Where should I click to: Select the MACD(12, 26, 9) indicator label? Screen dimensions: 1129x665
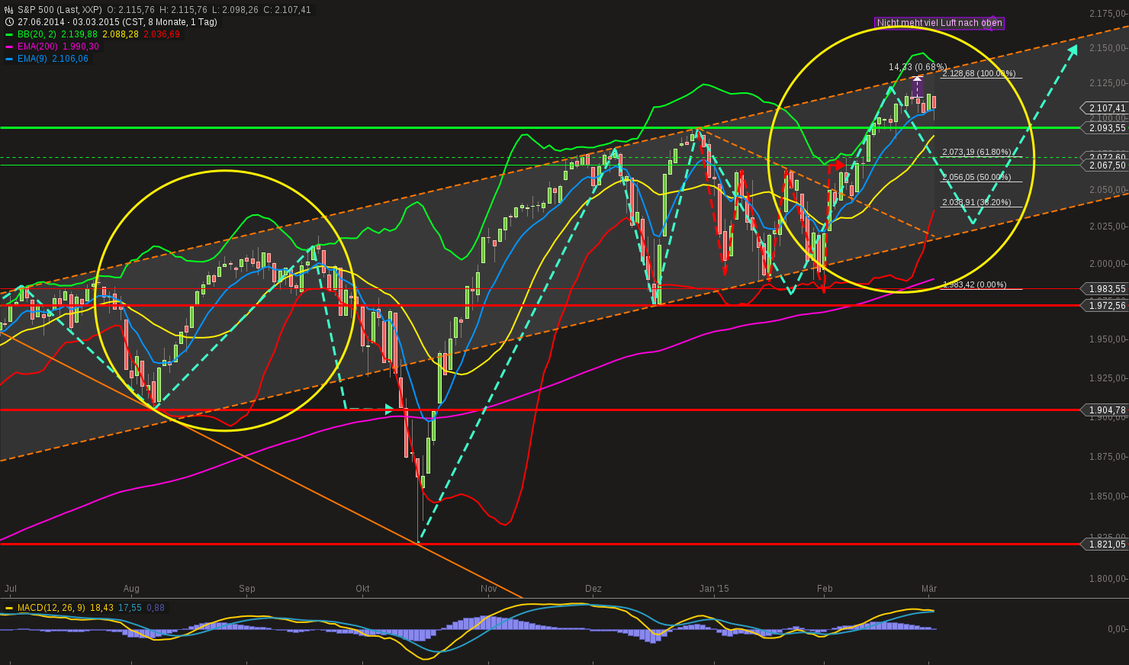click(52, 608)
